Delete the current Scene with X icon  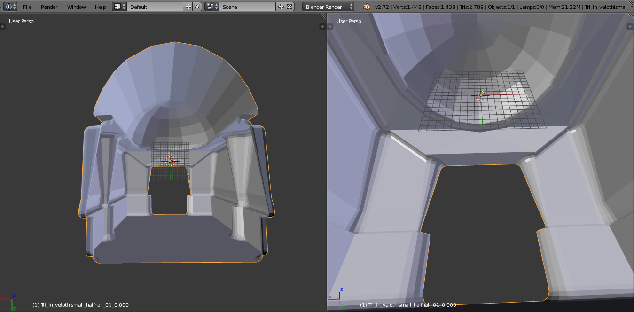click(290, 7)
